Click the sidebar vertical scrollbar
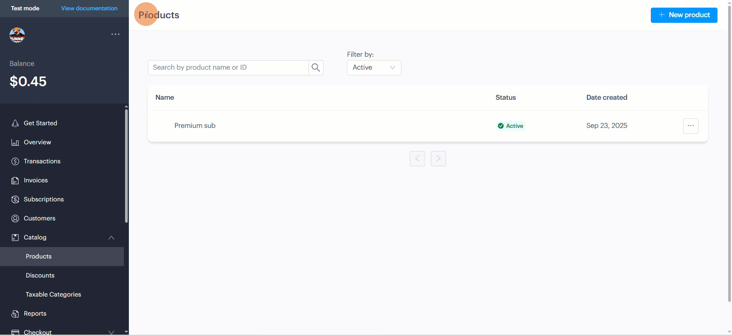 point(126,166)
